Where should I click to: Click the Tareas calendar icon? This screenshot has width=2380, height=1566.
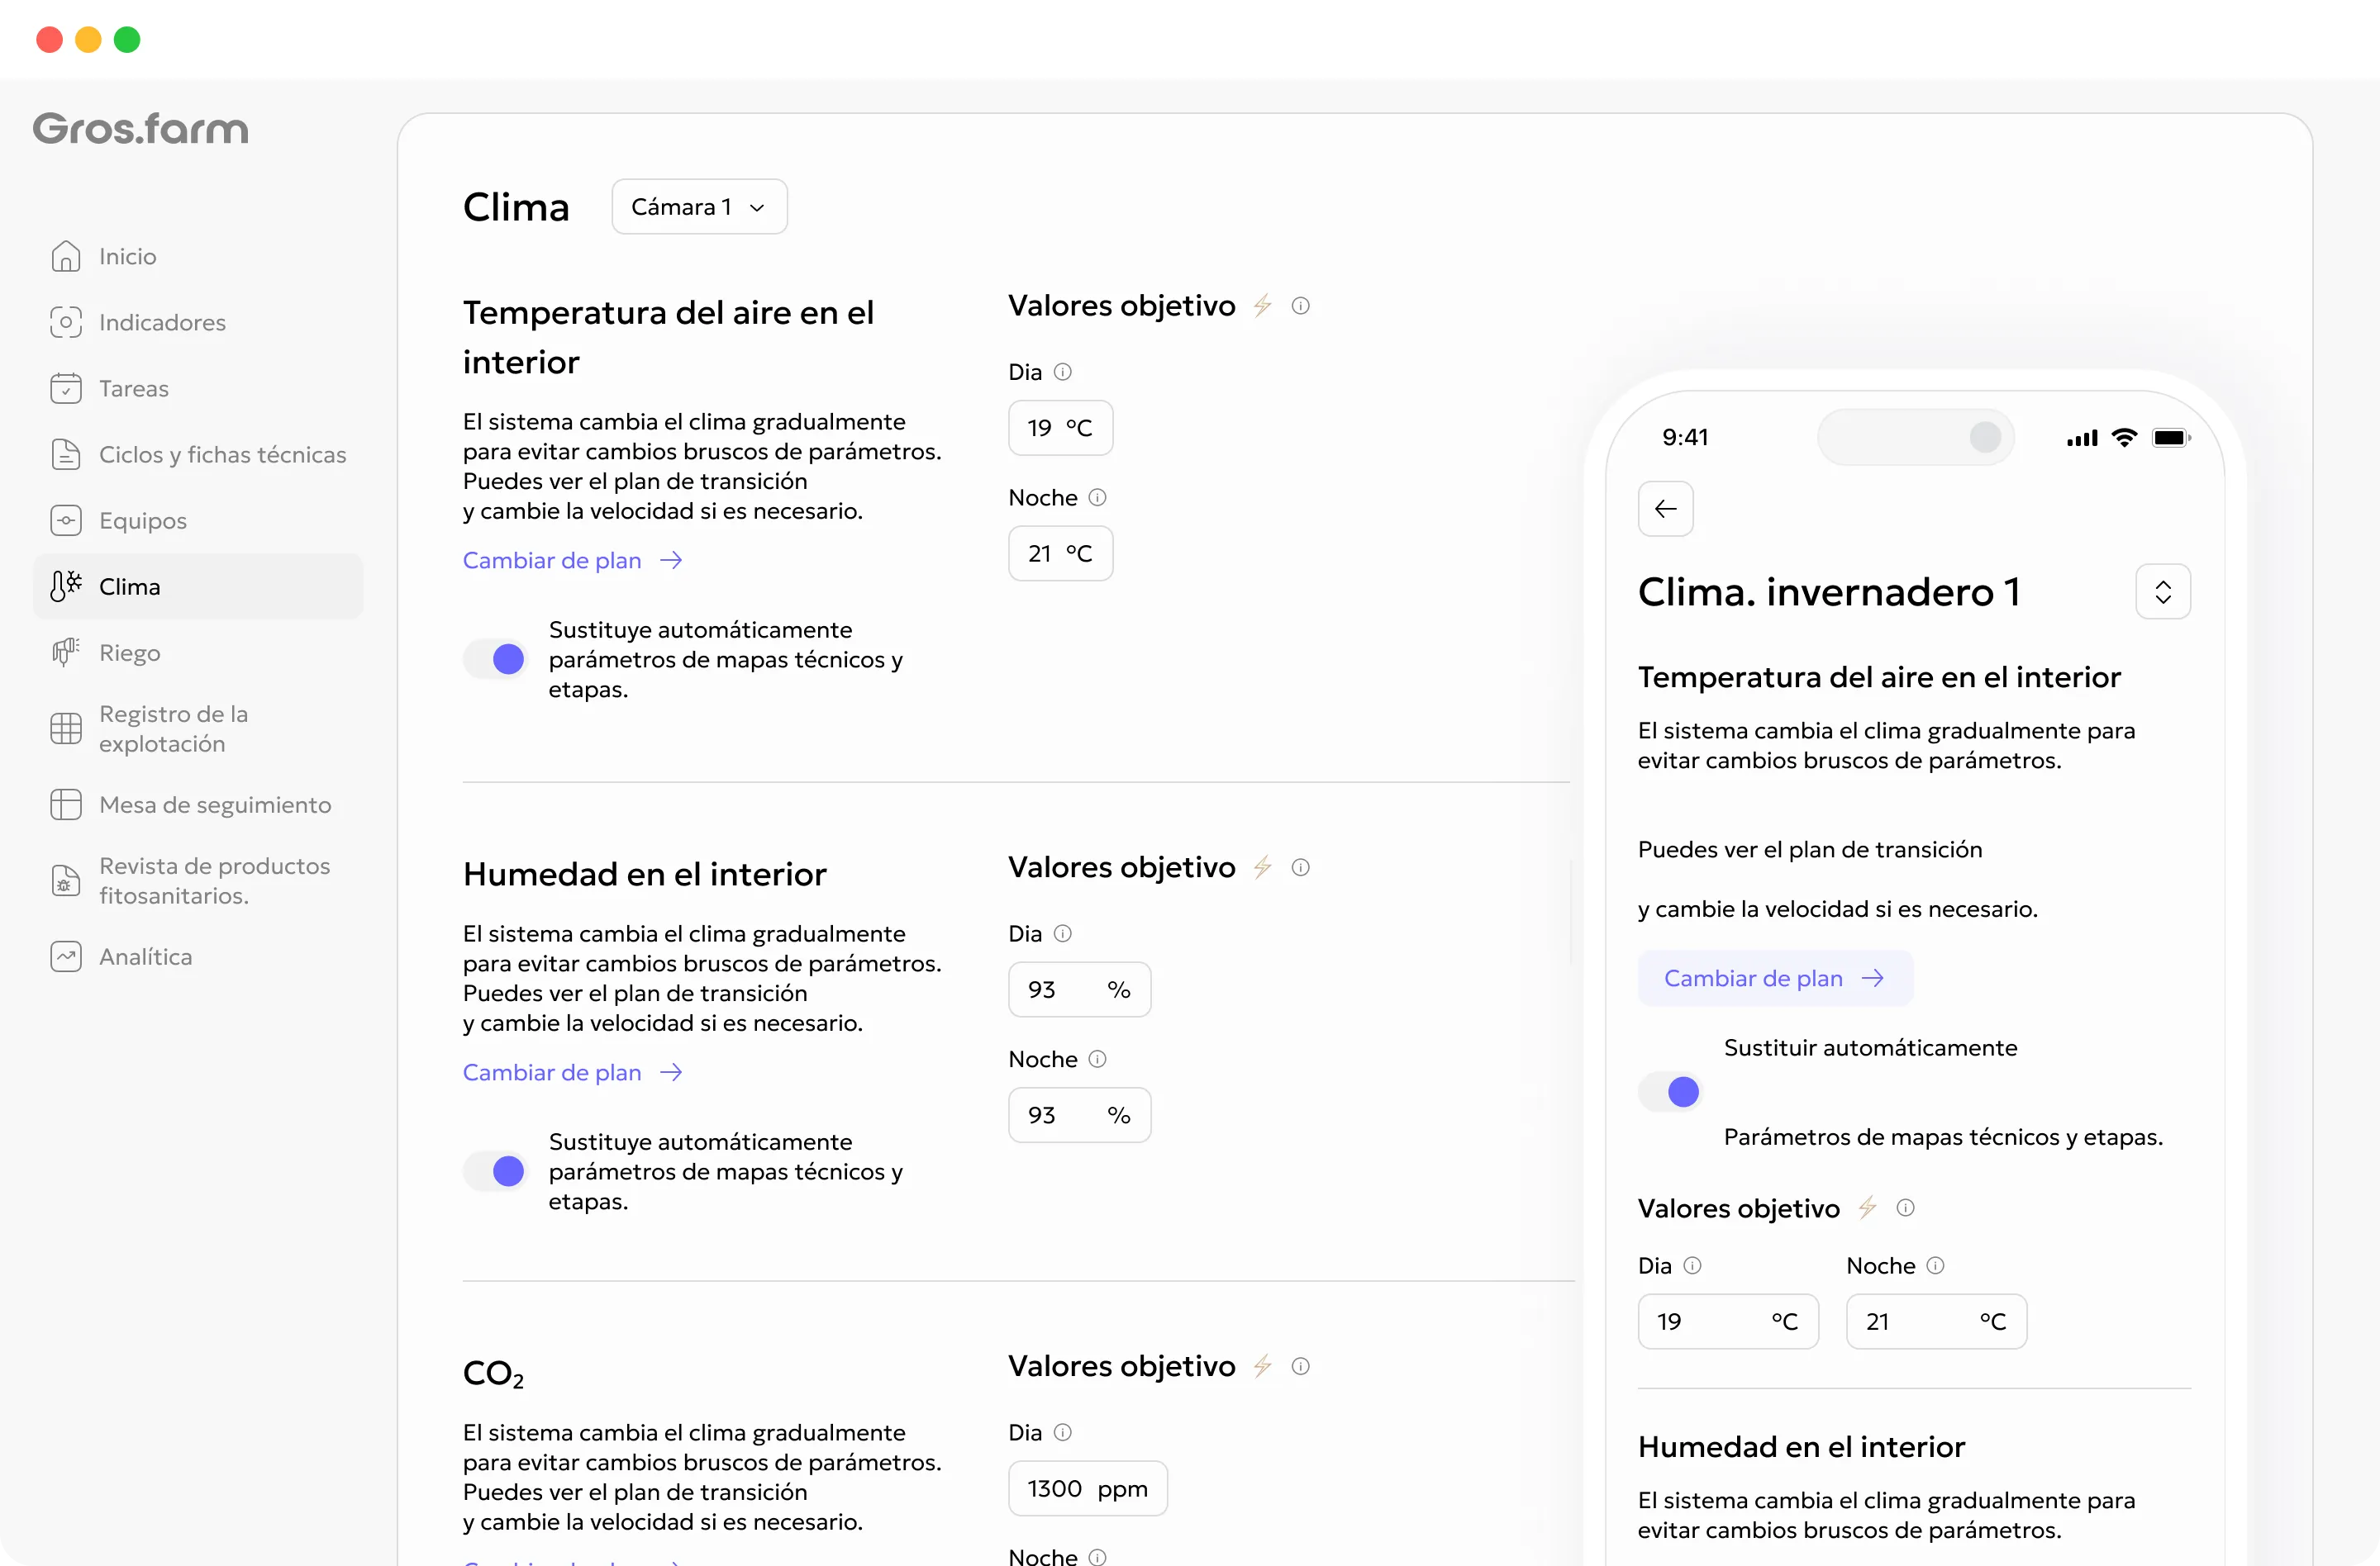66,389
